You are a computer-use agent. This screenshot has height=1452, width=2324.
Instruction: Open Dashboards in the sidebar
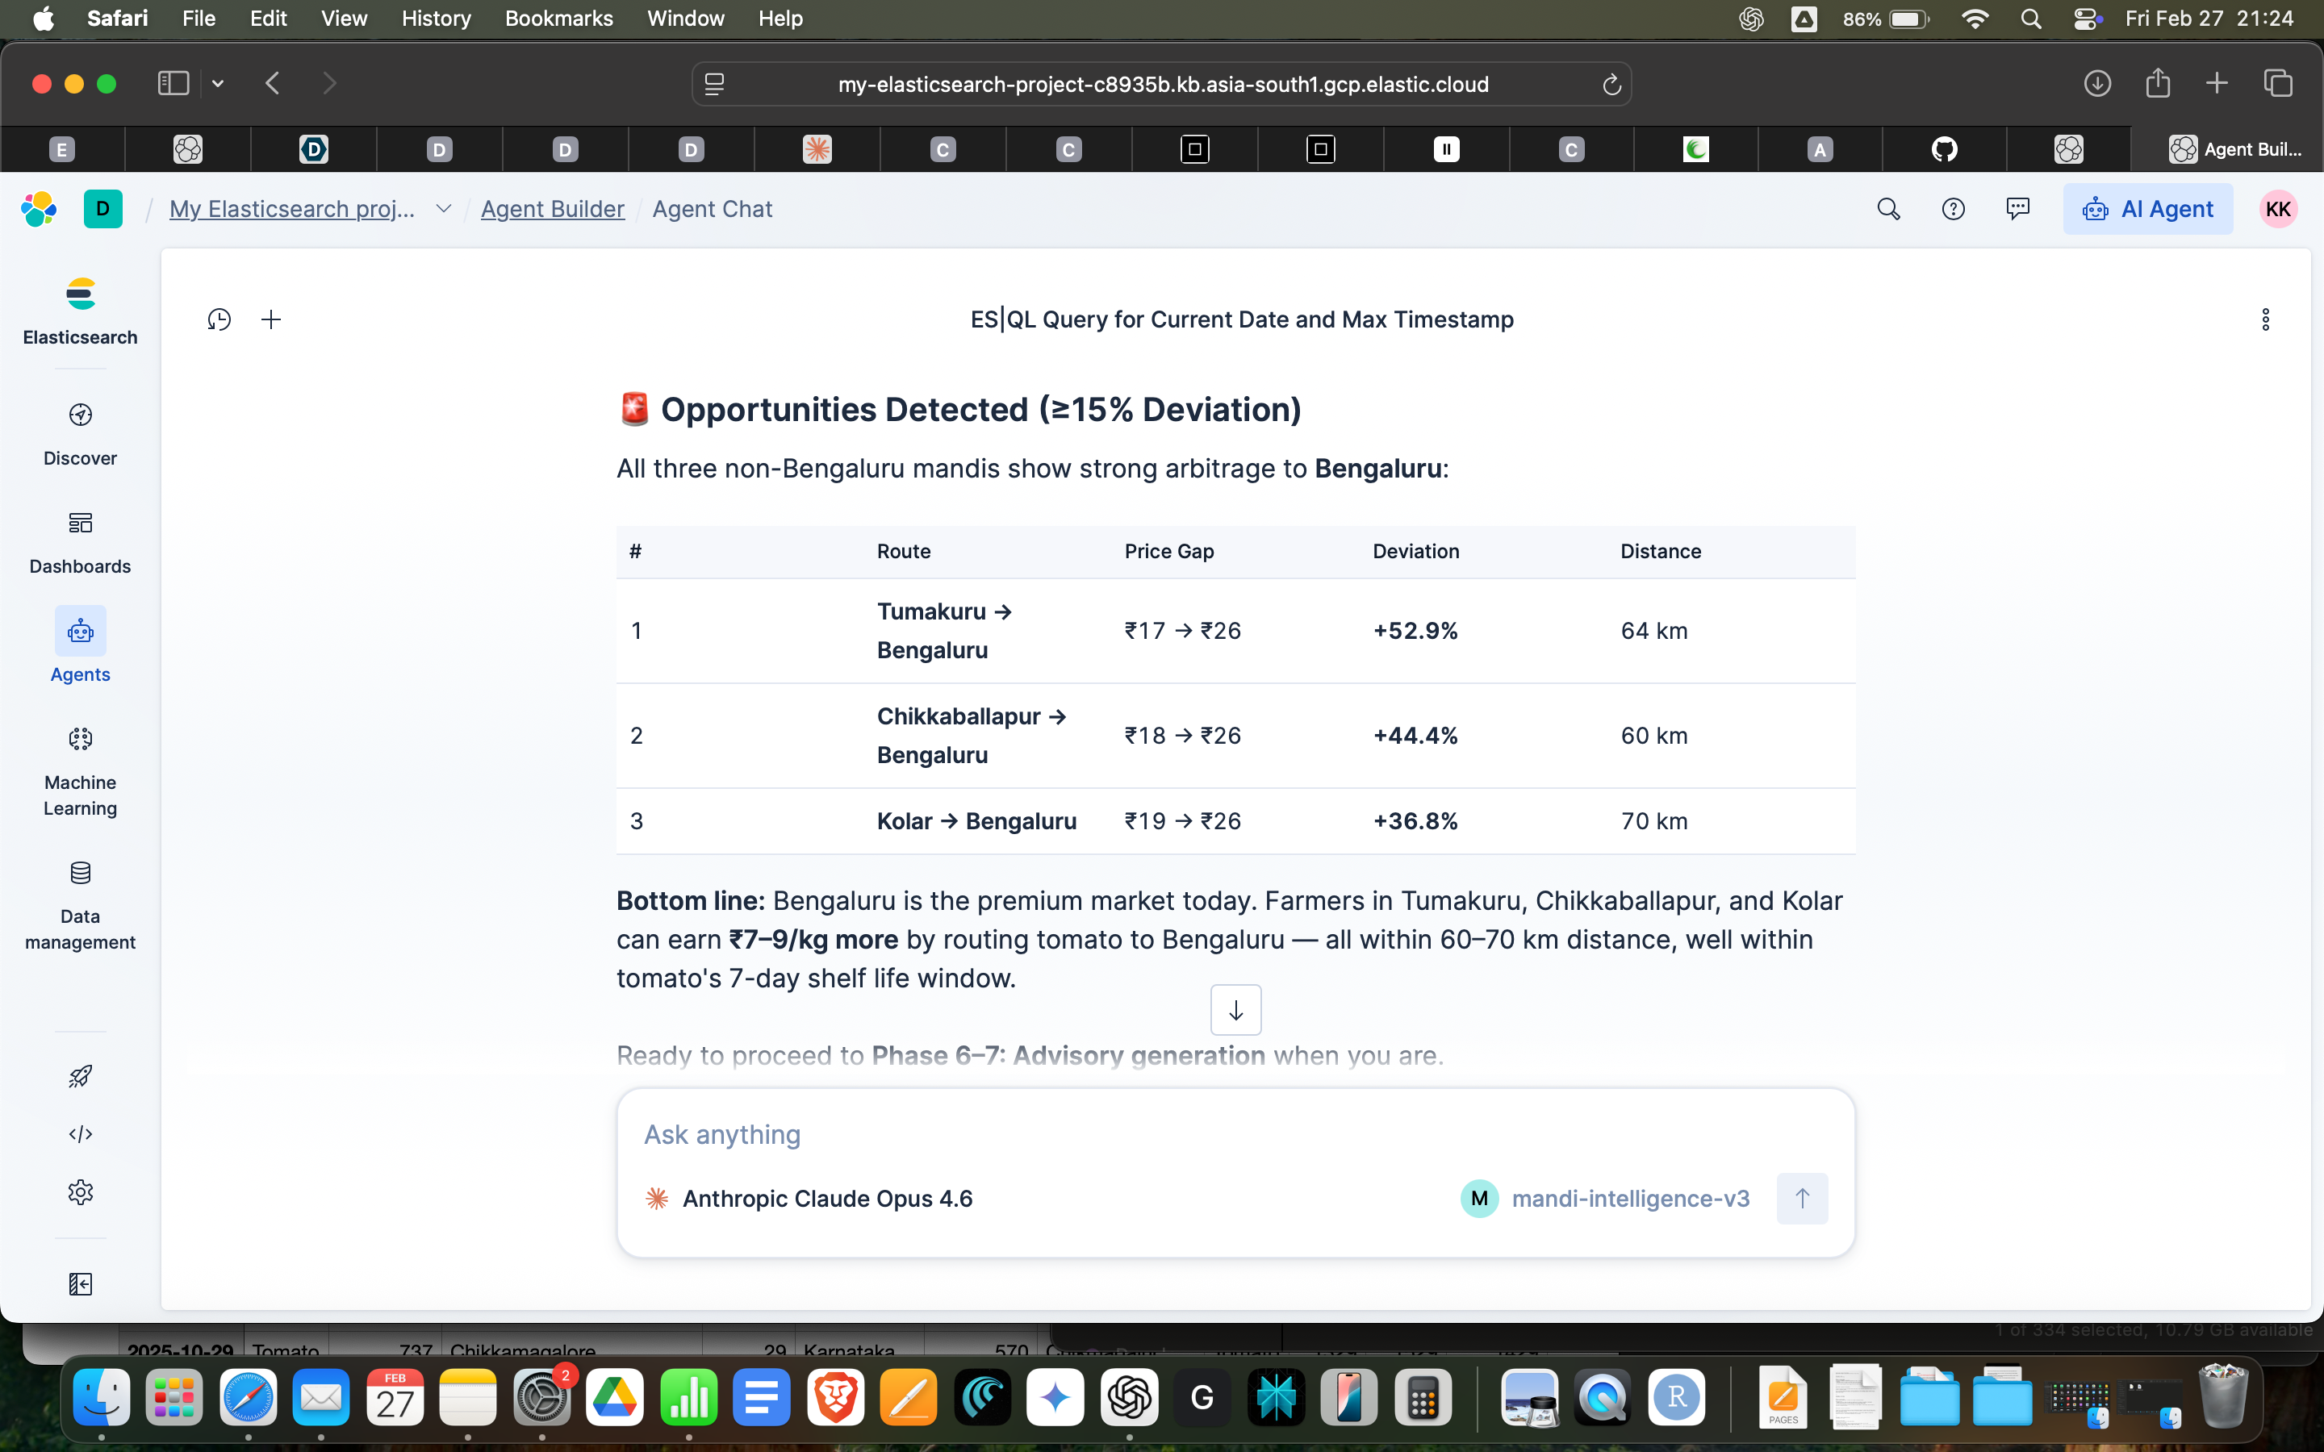coord(80,543)
